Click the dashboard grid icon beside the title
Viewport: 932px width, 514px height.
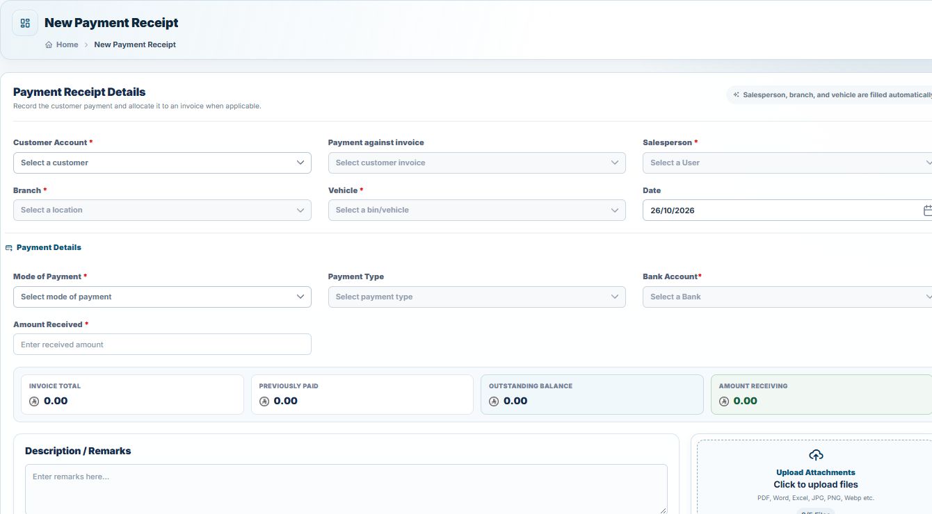click(x=25, y=23)
